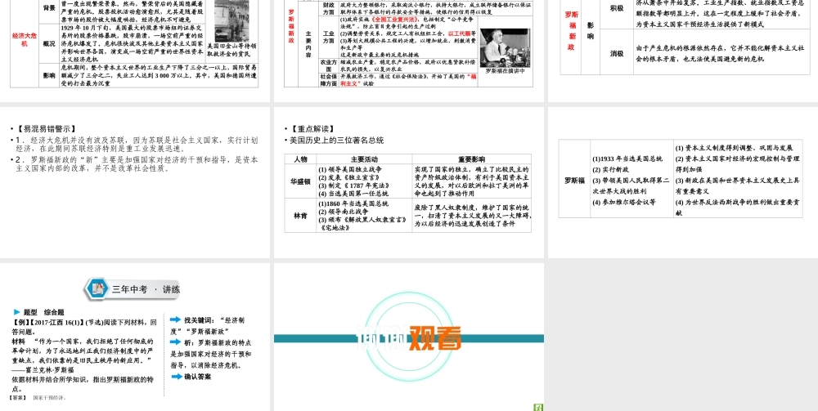Click the blue arrow before 析：罗斯福新政的特点
The width and height of the screenshot is (818, 411).
pos(176,342)
